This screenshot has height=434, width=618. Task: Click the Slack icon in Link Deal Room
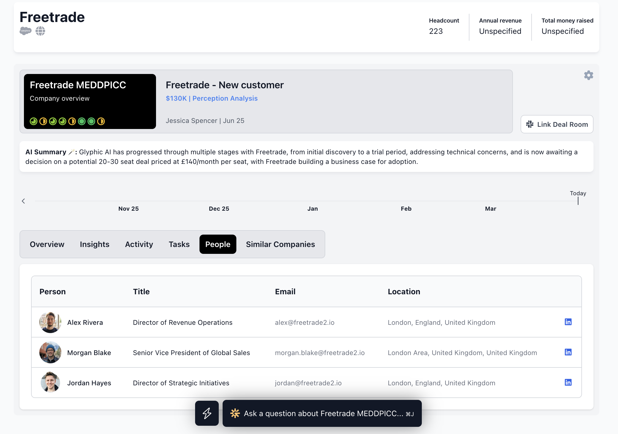530,124
